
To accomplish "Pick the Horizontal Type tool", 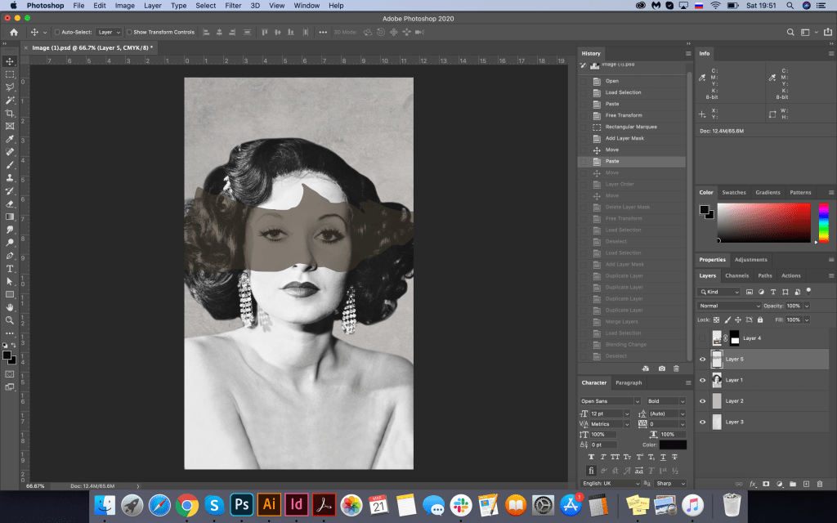I will tap(10, 268).
